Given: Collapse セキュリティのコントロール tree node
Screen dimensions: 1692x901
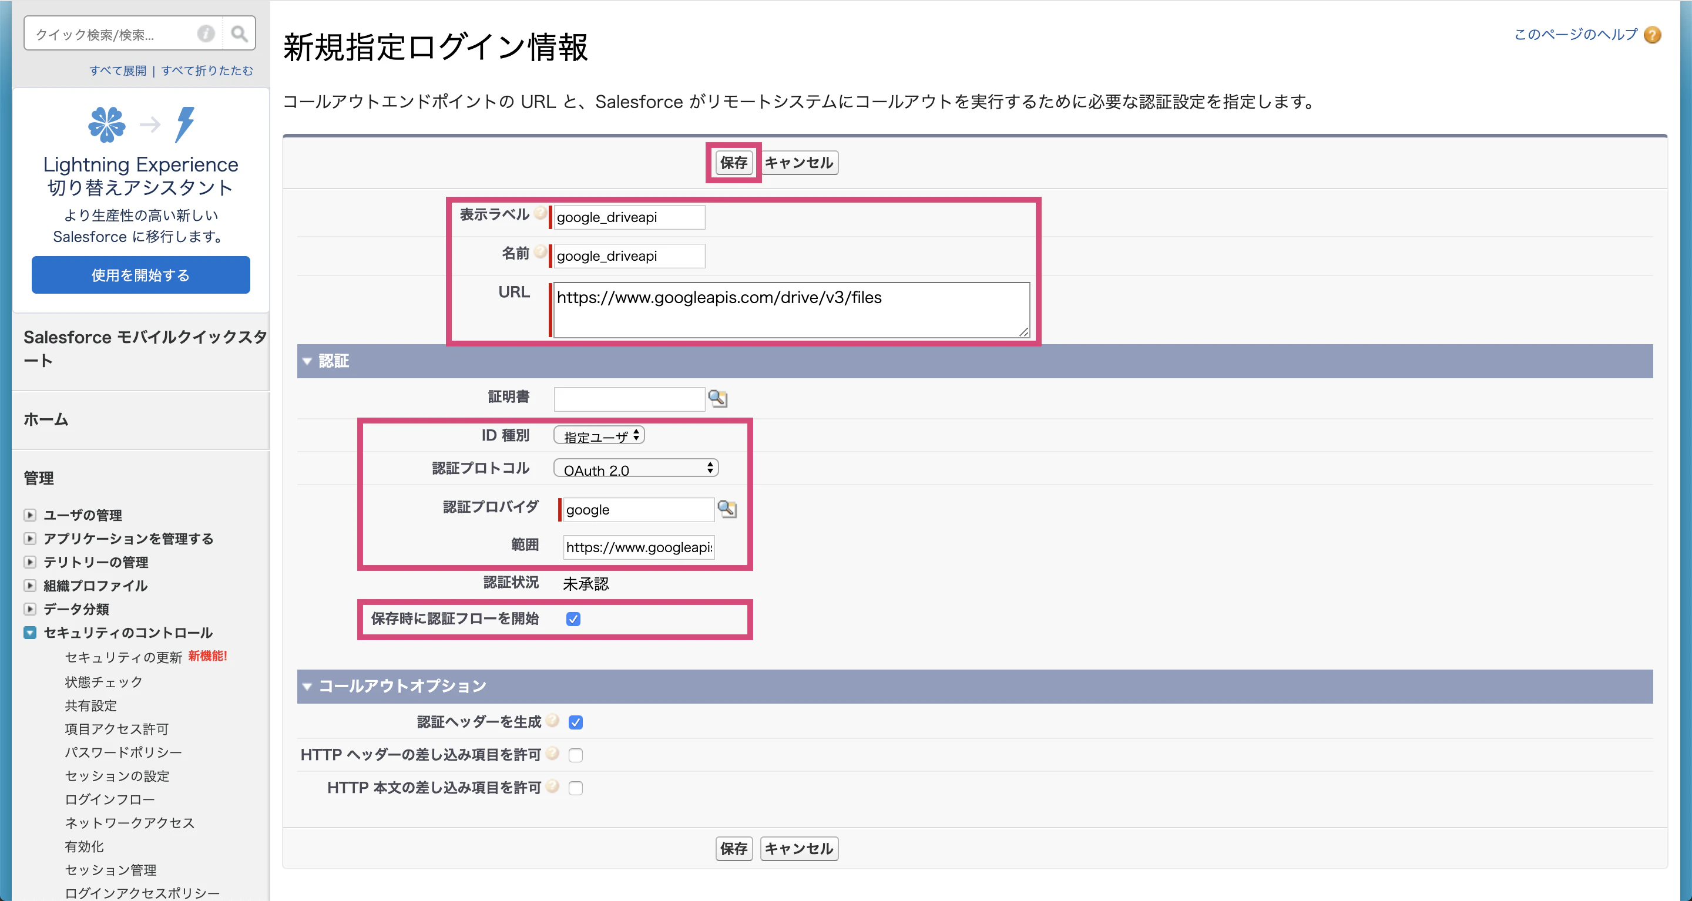Looking at the screenshot, I should pyautogui.click(x=29, y=633).
